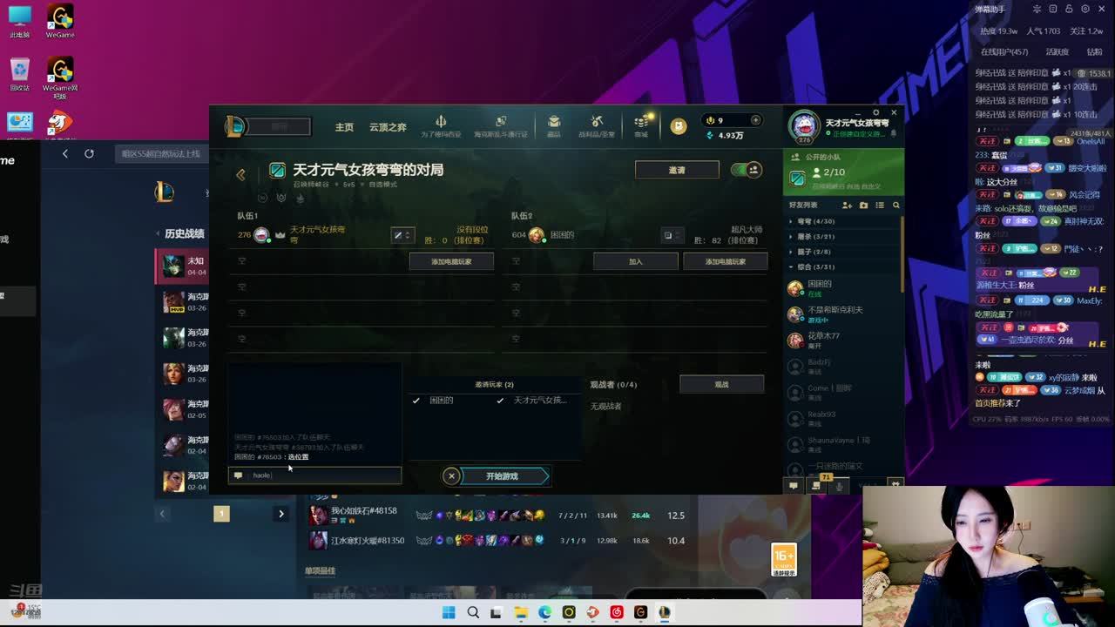Click the gold round play-badge icon
This screenshot has width=1115, height=627.
(x=679, y=126)
